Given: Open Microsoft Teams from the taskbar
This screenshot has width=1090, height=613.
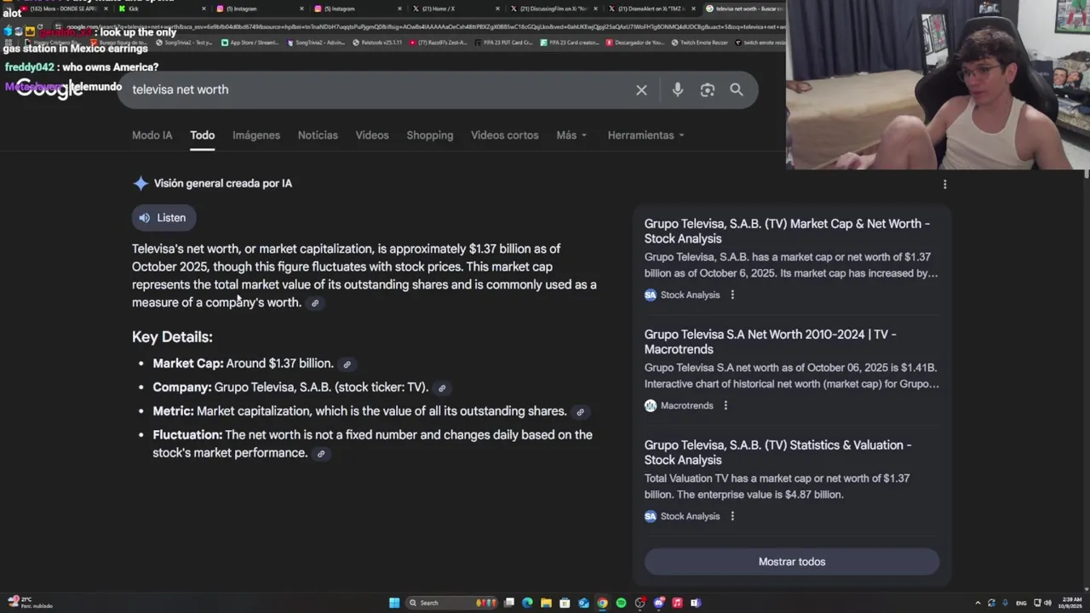Looking at the screenshot, I should 696,603.
